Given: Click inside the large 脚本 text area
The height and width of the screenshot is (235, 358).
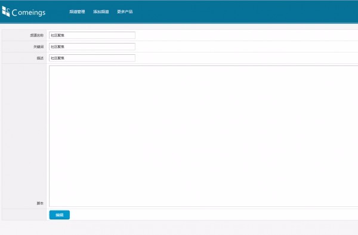Looking at the screenshot, I should [203, 136].
